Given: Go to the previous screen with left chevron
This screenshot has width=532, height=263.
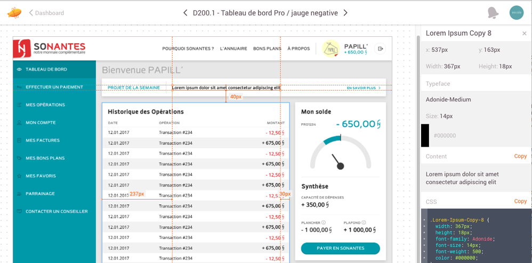Looking at the screenshot, I should click(186, 13).
